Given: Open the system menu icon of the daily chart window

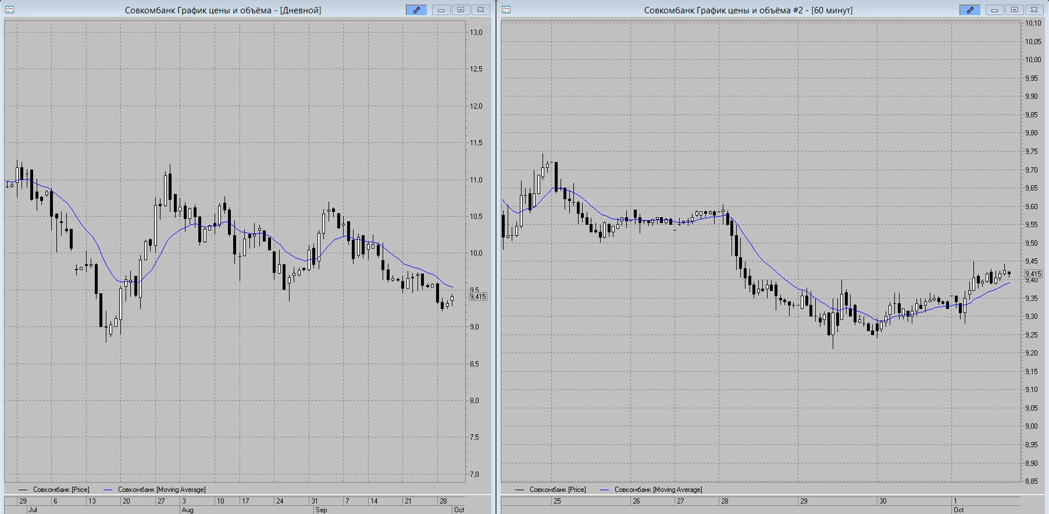Looking at the screenshot, I should tap(9, 10).
